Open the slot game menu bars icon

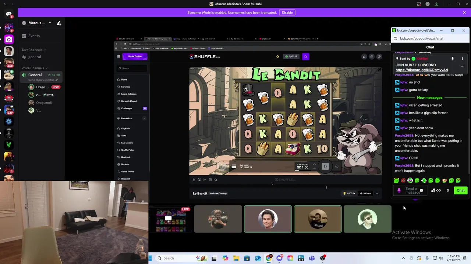coord(234,166)
